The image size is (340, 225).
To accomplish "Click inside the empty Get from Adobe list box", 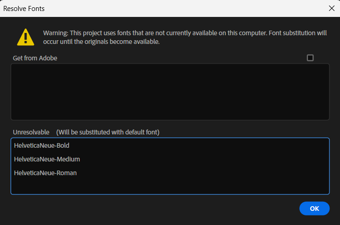I will point(170,91).
